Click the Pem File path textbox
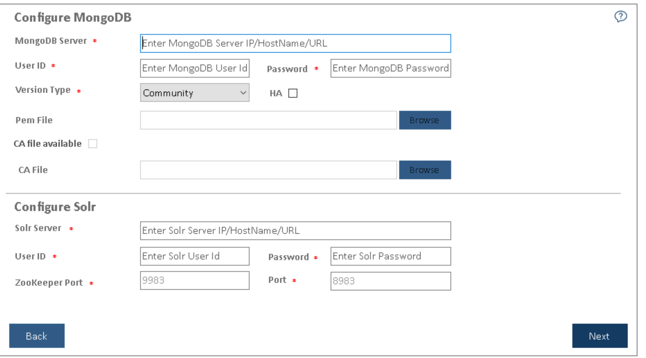The image size is (646, 358). 268,120
